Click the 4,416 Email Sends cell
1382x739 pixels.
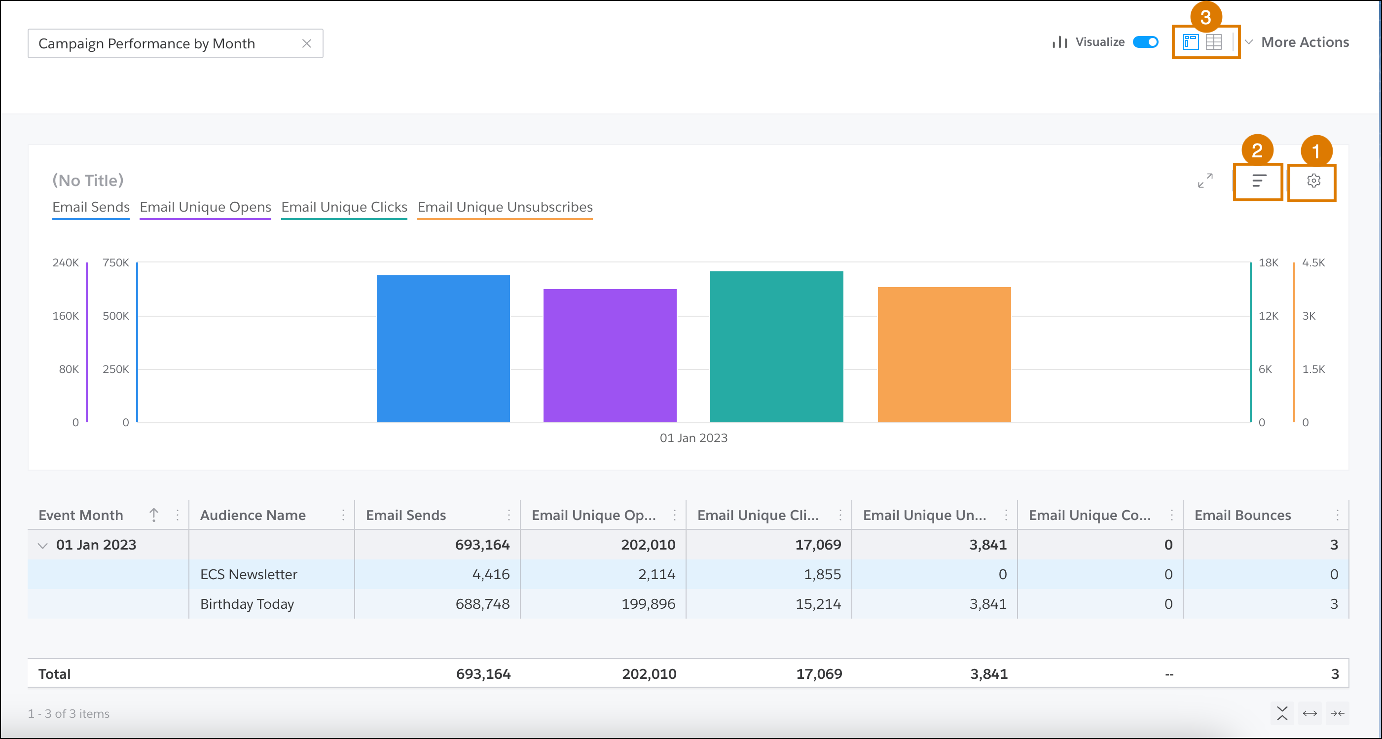coord(490,574)
